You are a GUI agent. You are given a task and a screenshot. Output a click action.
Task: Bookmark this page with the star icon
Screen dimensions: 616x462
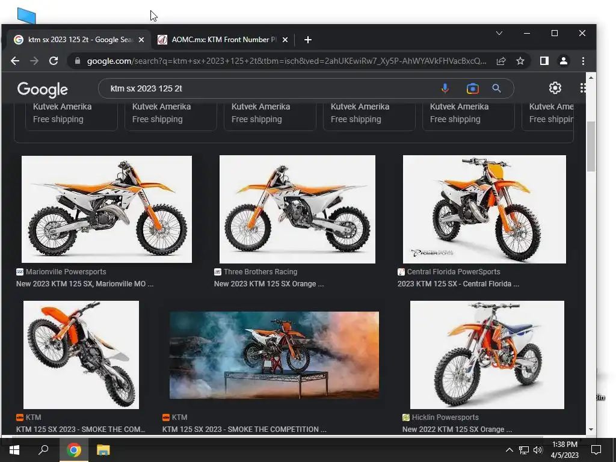pos(520,61)
